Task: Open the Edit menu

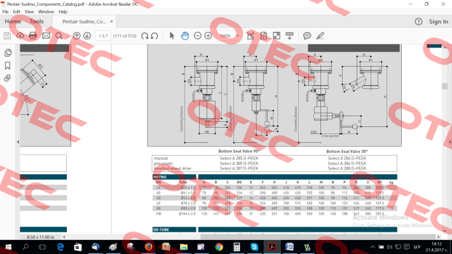Action: [17, 12]
